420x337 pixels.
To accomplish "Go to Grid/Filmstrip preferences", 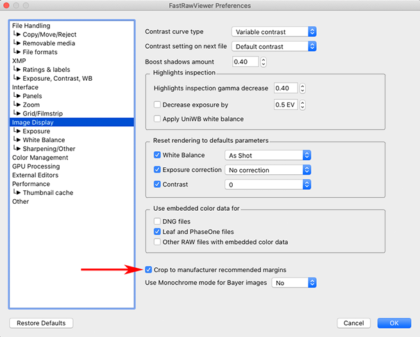I will (x=49, y=113).
